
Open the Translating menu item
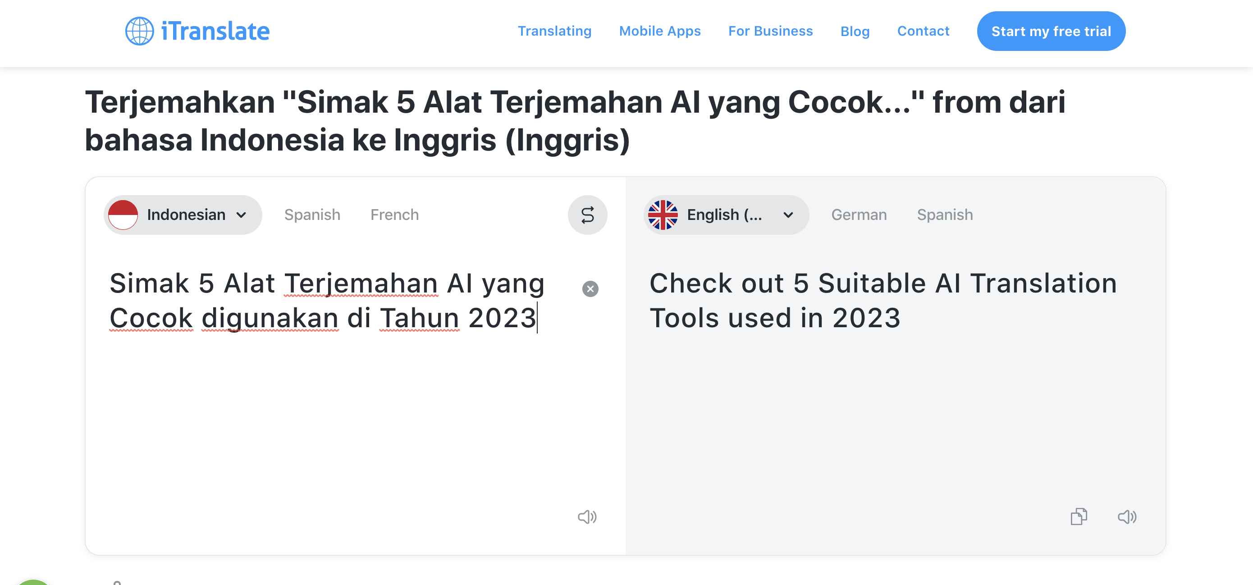coord(554,31)
